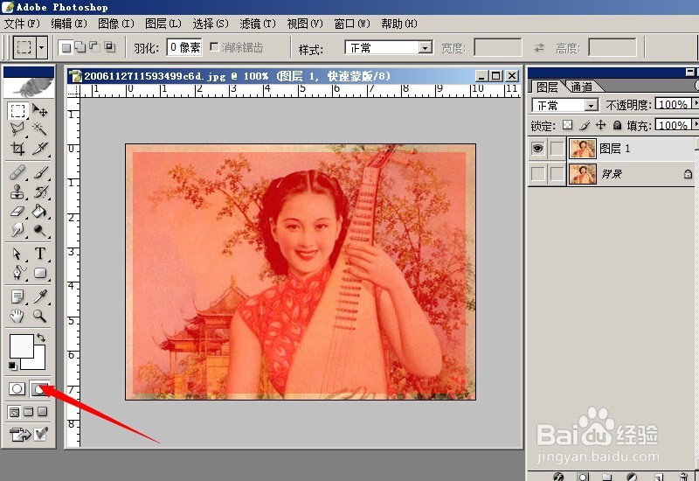Select the Paint Bucket tool
Image resolution: width=699 pixels, height=481 pixels.
(40, 211)
